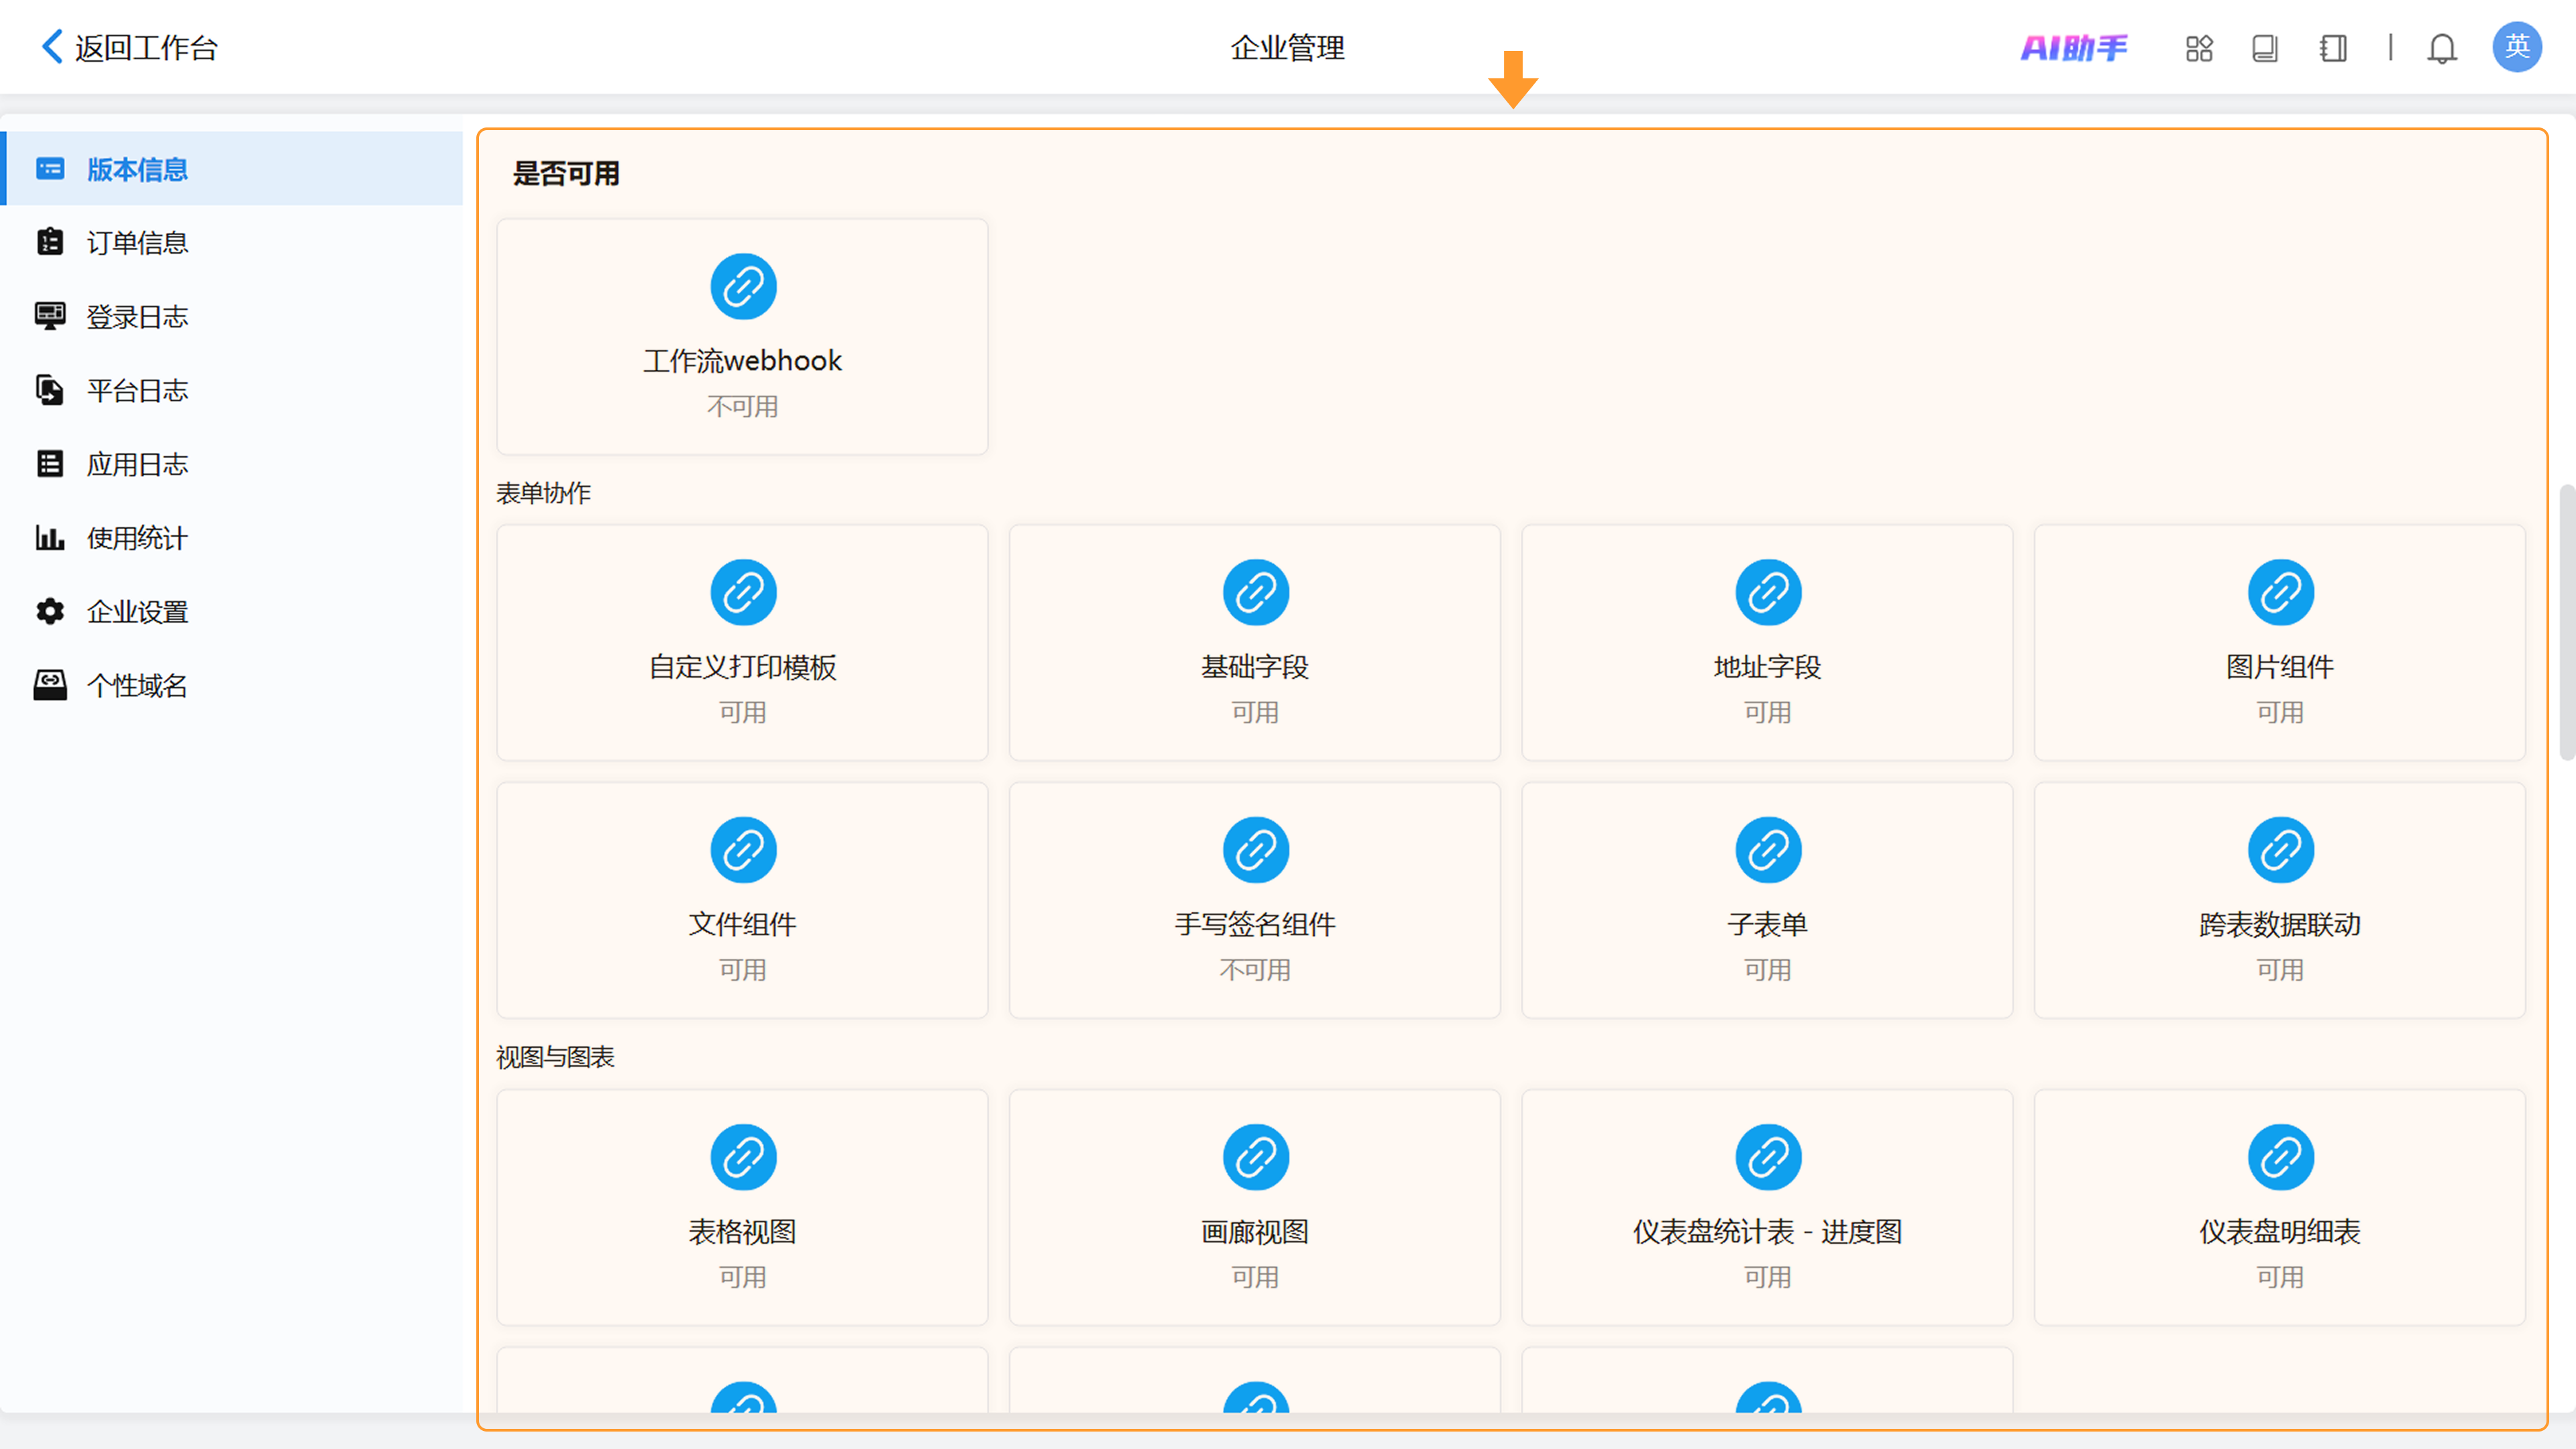Viewport: 2576px width, 1449px height.
Task: Click the 画廊视图 link icon
Action: (1256, 1158)
